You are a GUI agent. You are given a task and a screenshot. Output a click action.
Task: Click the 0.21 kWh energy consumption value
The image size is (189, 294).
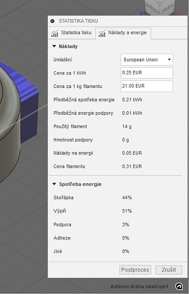pos(132,100)
